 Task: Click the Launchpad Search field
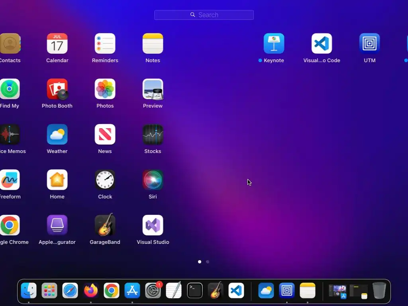204,15
